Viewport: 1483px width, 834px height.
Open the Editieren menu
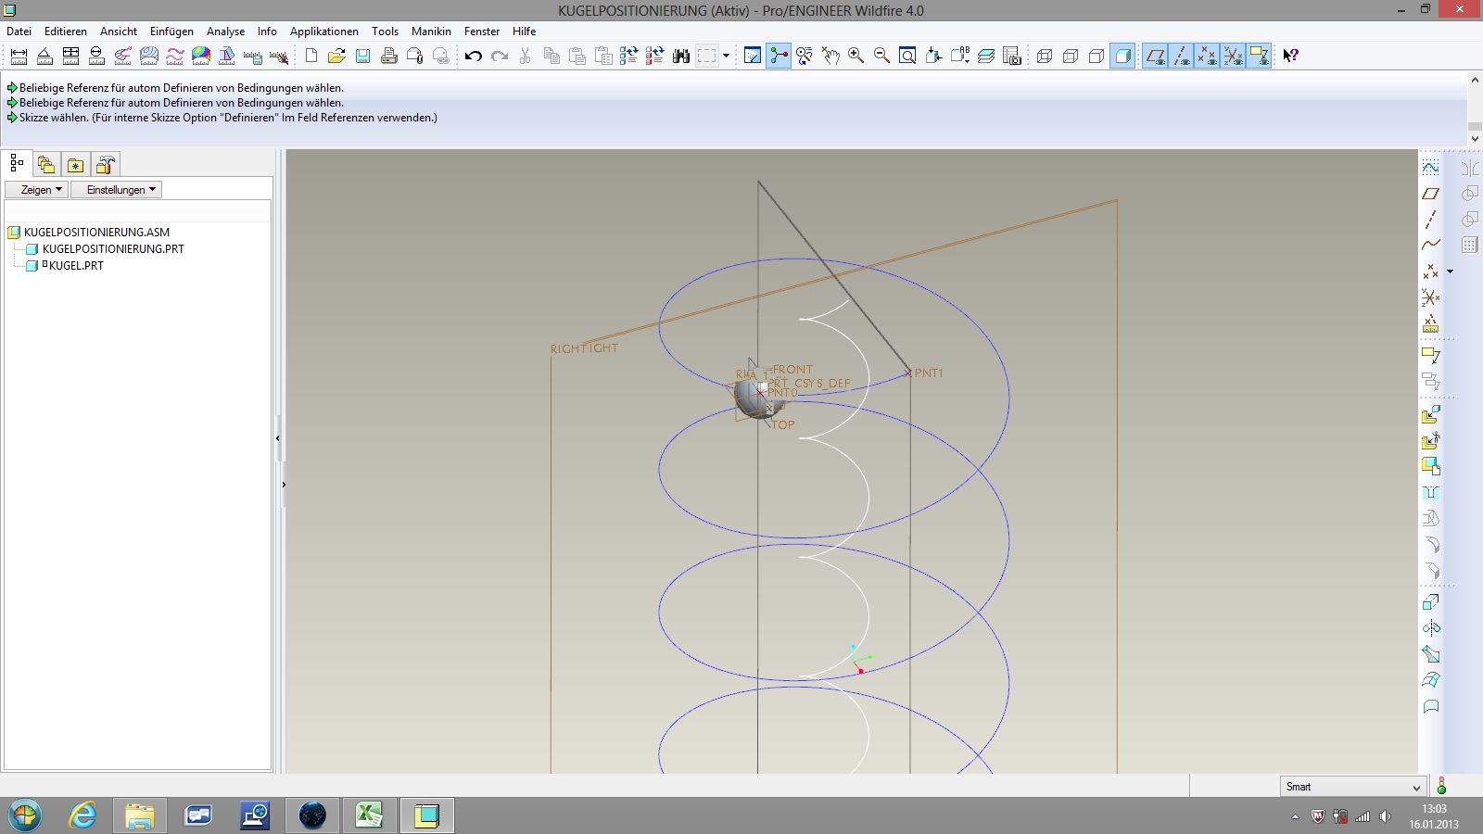coord(66,31)
